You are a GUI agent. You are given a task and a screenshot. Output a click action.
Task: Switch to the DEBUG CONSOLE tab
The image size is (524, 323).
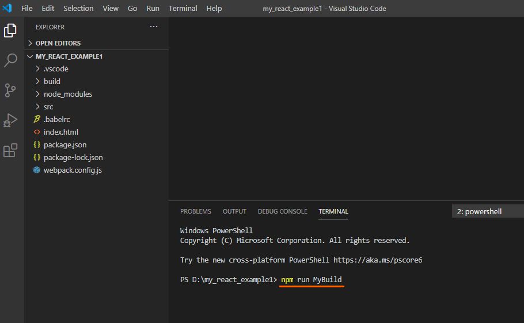point(282,211)
